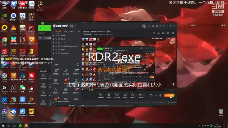Open the phone screen casting tool
This screenshot has width=228, height=128.
117,96
